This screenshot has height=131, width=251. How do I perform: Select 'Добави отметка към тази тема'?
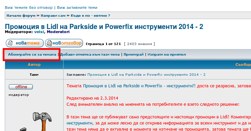(x=90, y=55)
